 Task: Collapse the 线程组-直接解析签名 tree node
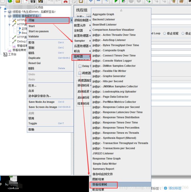coord(5,16)
